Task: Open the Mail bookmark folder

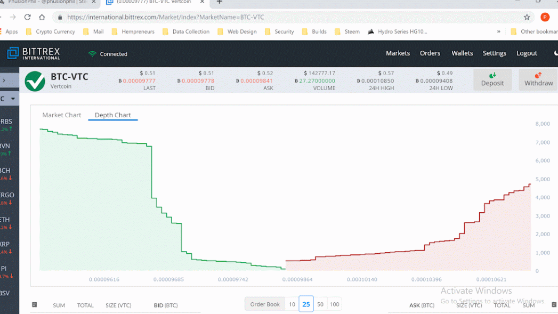Action: [x=93, y=31]
